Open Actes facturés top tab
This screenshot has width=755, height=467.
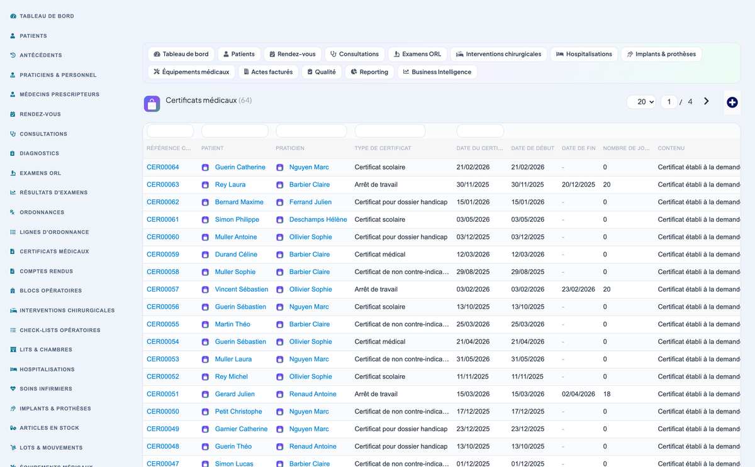point(269,72)
